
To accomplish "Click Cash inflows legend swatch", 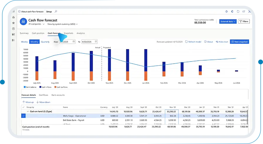I will (40, 87).
